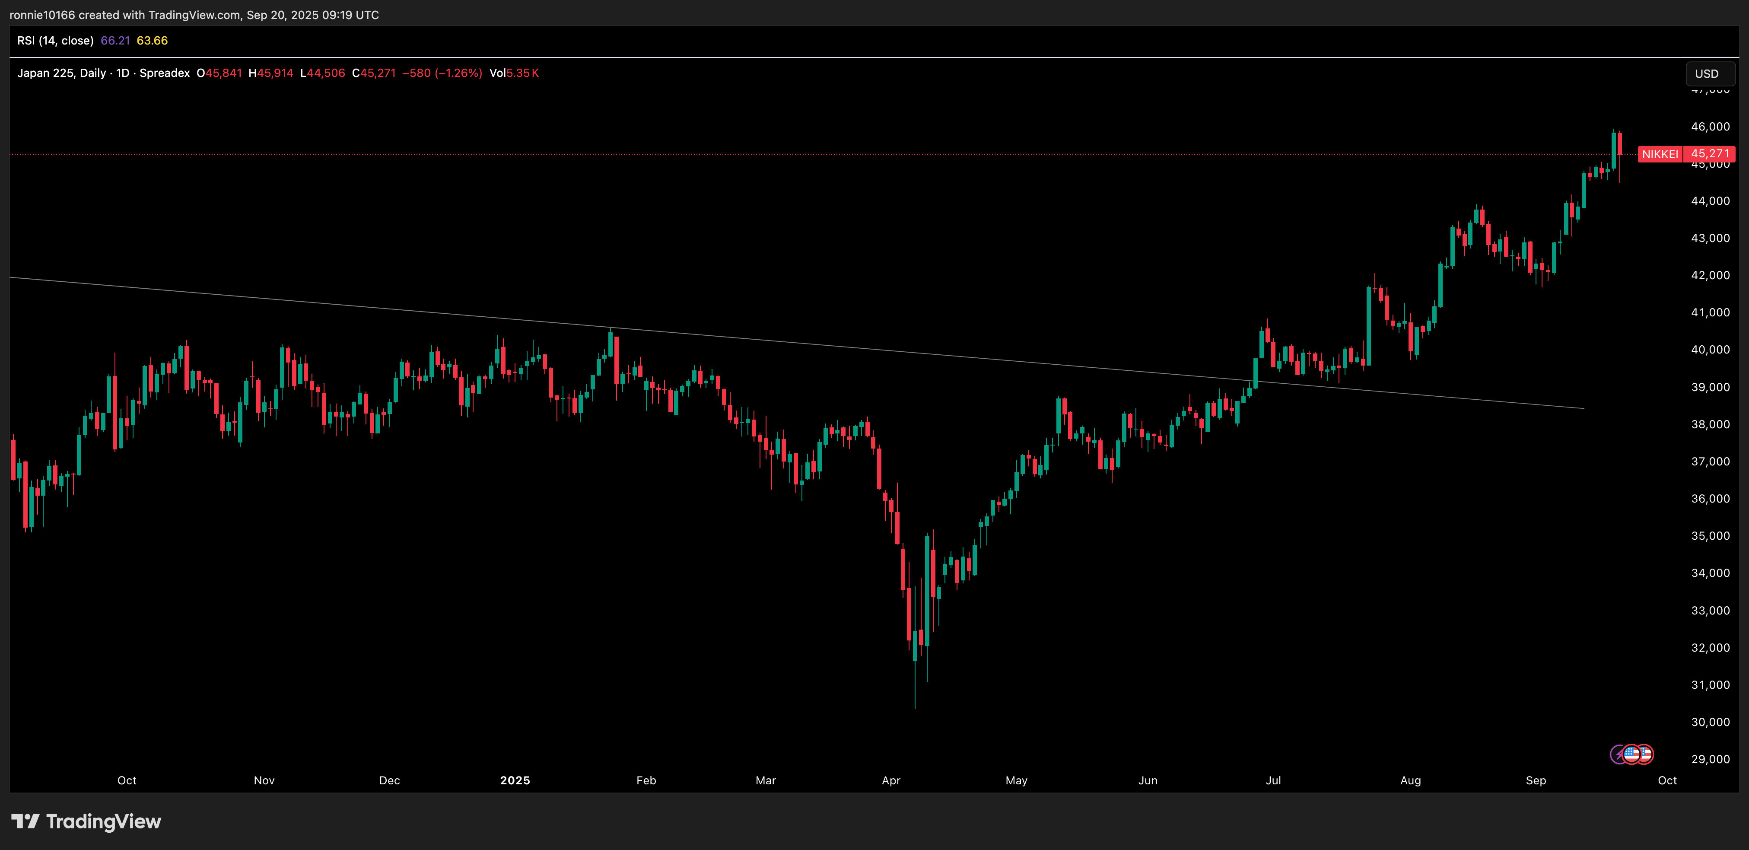Click the -580 (-1.26%) change readout
The image size is (1749, 850).
click(x=442, y=73)
